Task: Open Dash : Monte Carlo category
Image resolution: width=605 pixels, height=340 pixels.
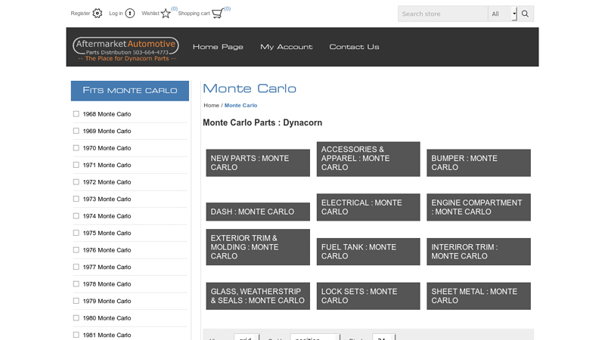Action: point(258,212)
